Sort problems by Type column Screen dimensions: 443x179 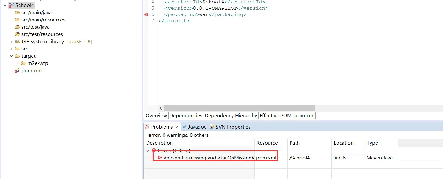(381, 143)
